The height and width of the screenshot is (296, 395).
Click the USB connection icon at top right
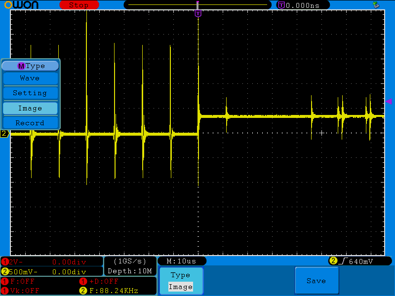tap(377, 5)
